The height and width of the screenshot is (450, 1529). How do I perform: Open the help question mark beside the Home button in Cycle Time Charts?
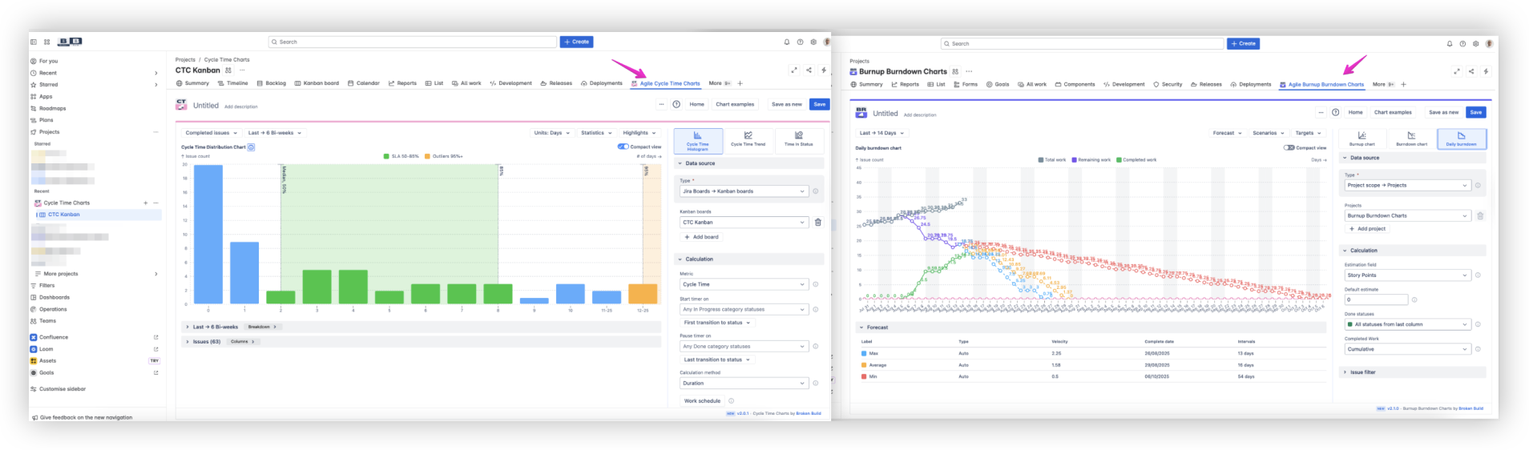point(676,104)
